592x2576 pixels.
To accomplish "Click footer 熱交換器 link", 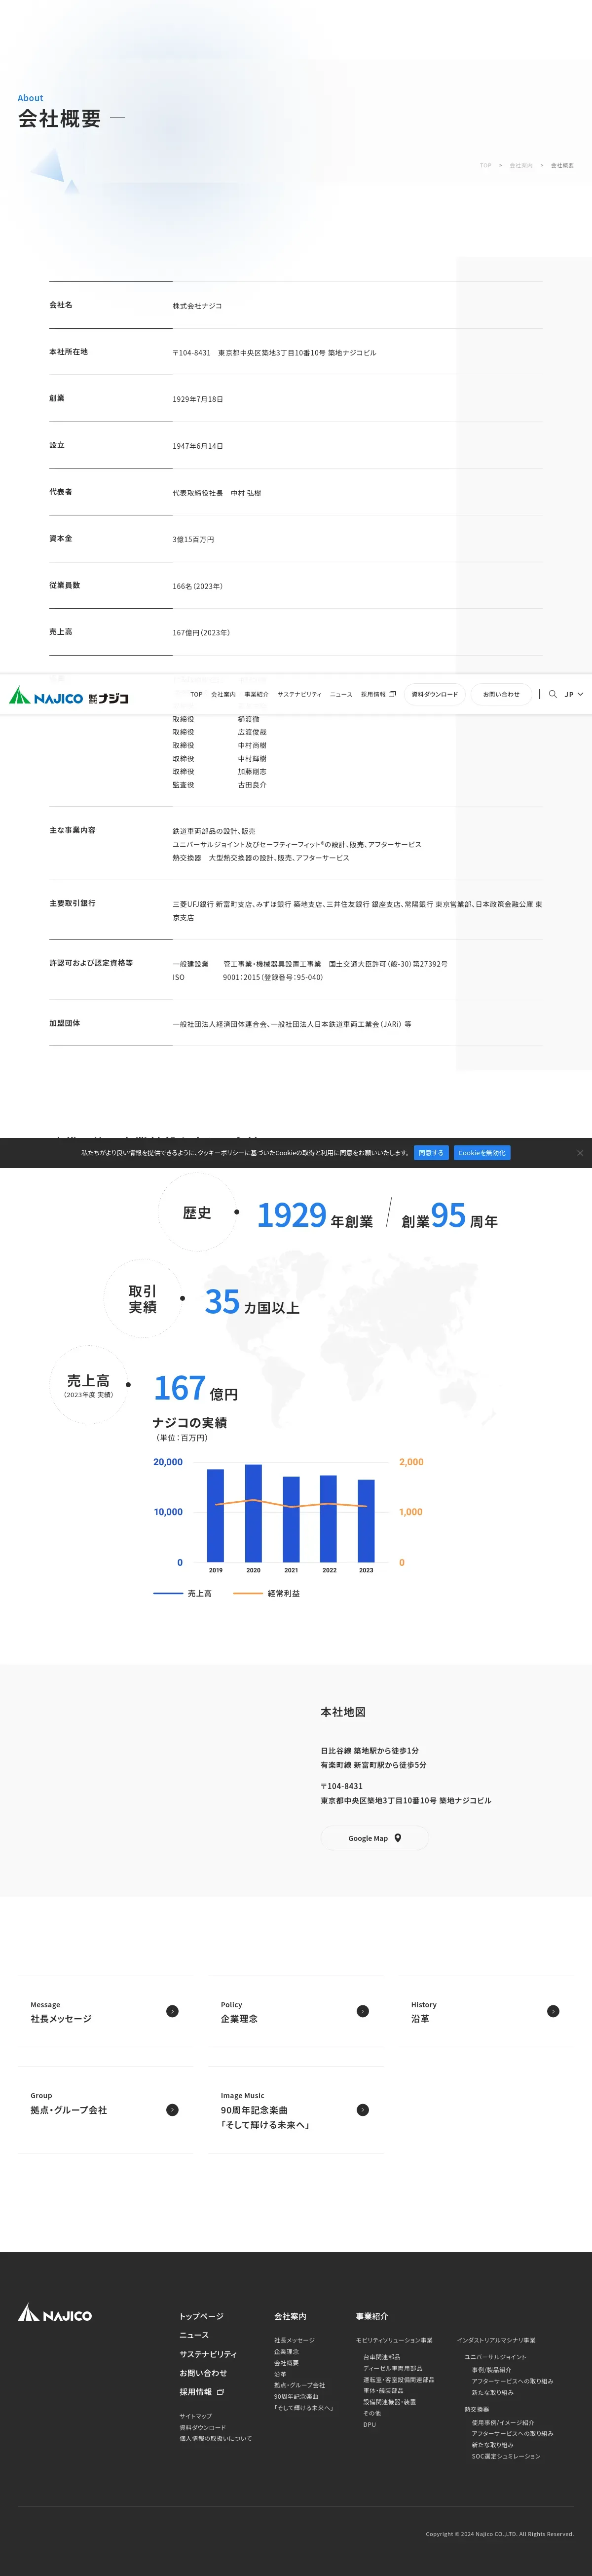I will pos(476,2409).
